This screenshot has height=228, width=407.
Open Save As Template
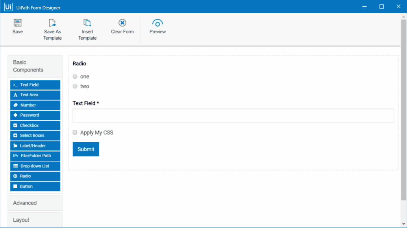click(x=52, y=27)
